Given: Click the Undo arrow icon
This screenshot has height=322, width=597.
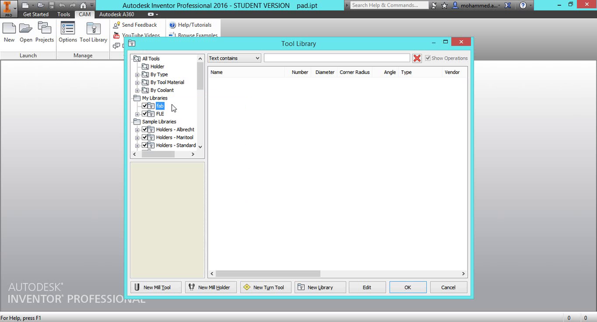Looking at the screenshot, I should point(62,5).
